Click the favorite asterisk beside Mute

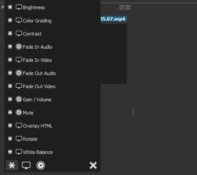[x=10, y=112]
